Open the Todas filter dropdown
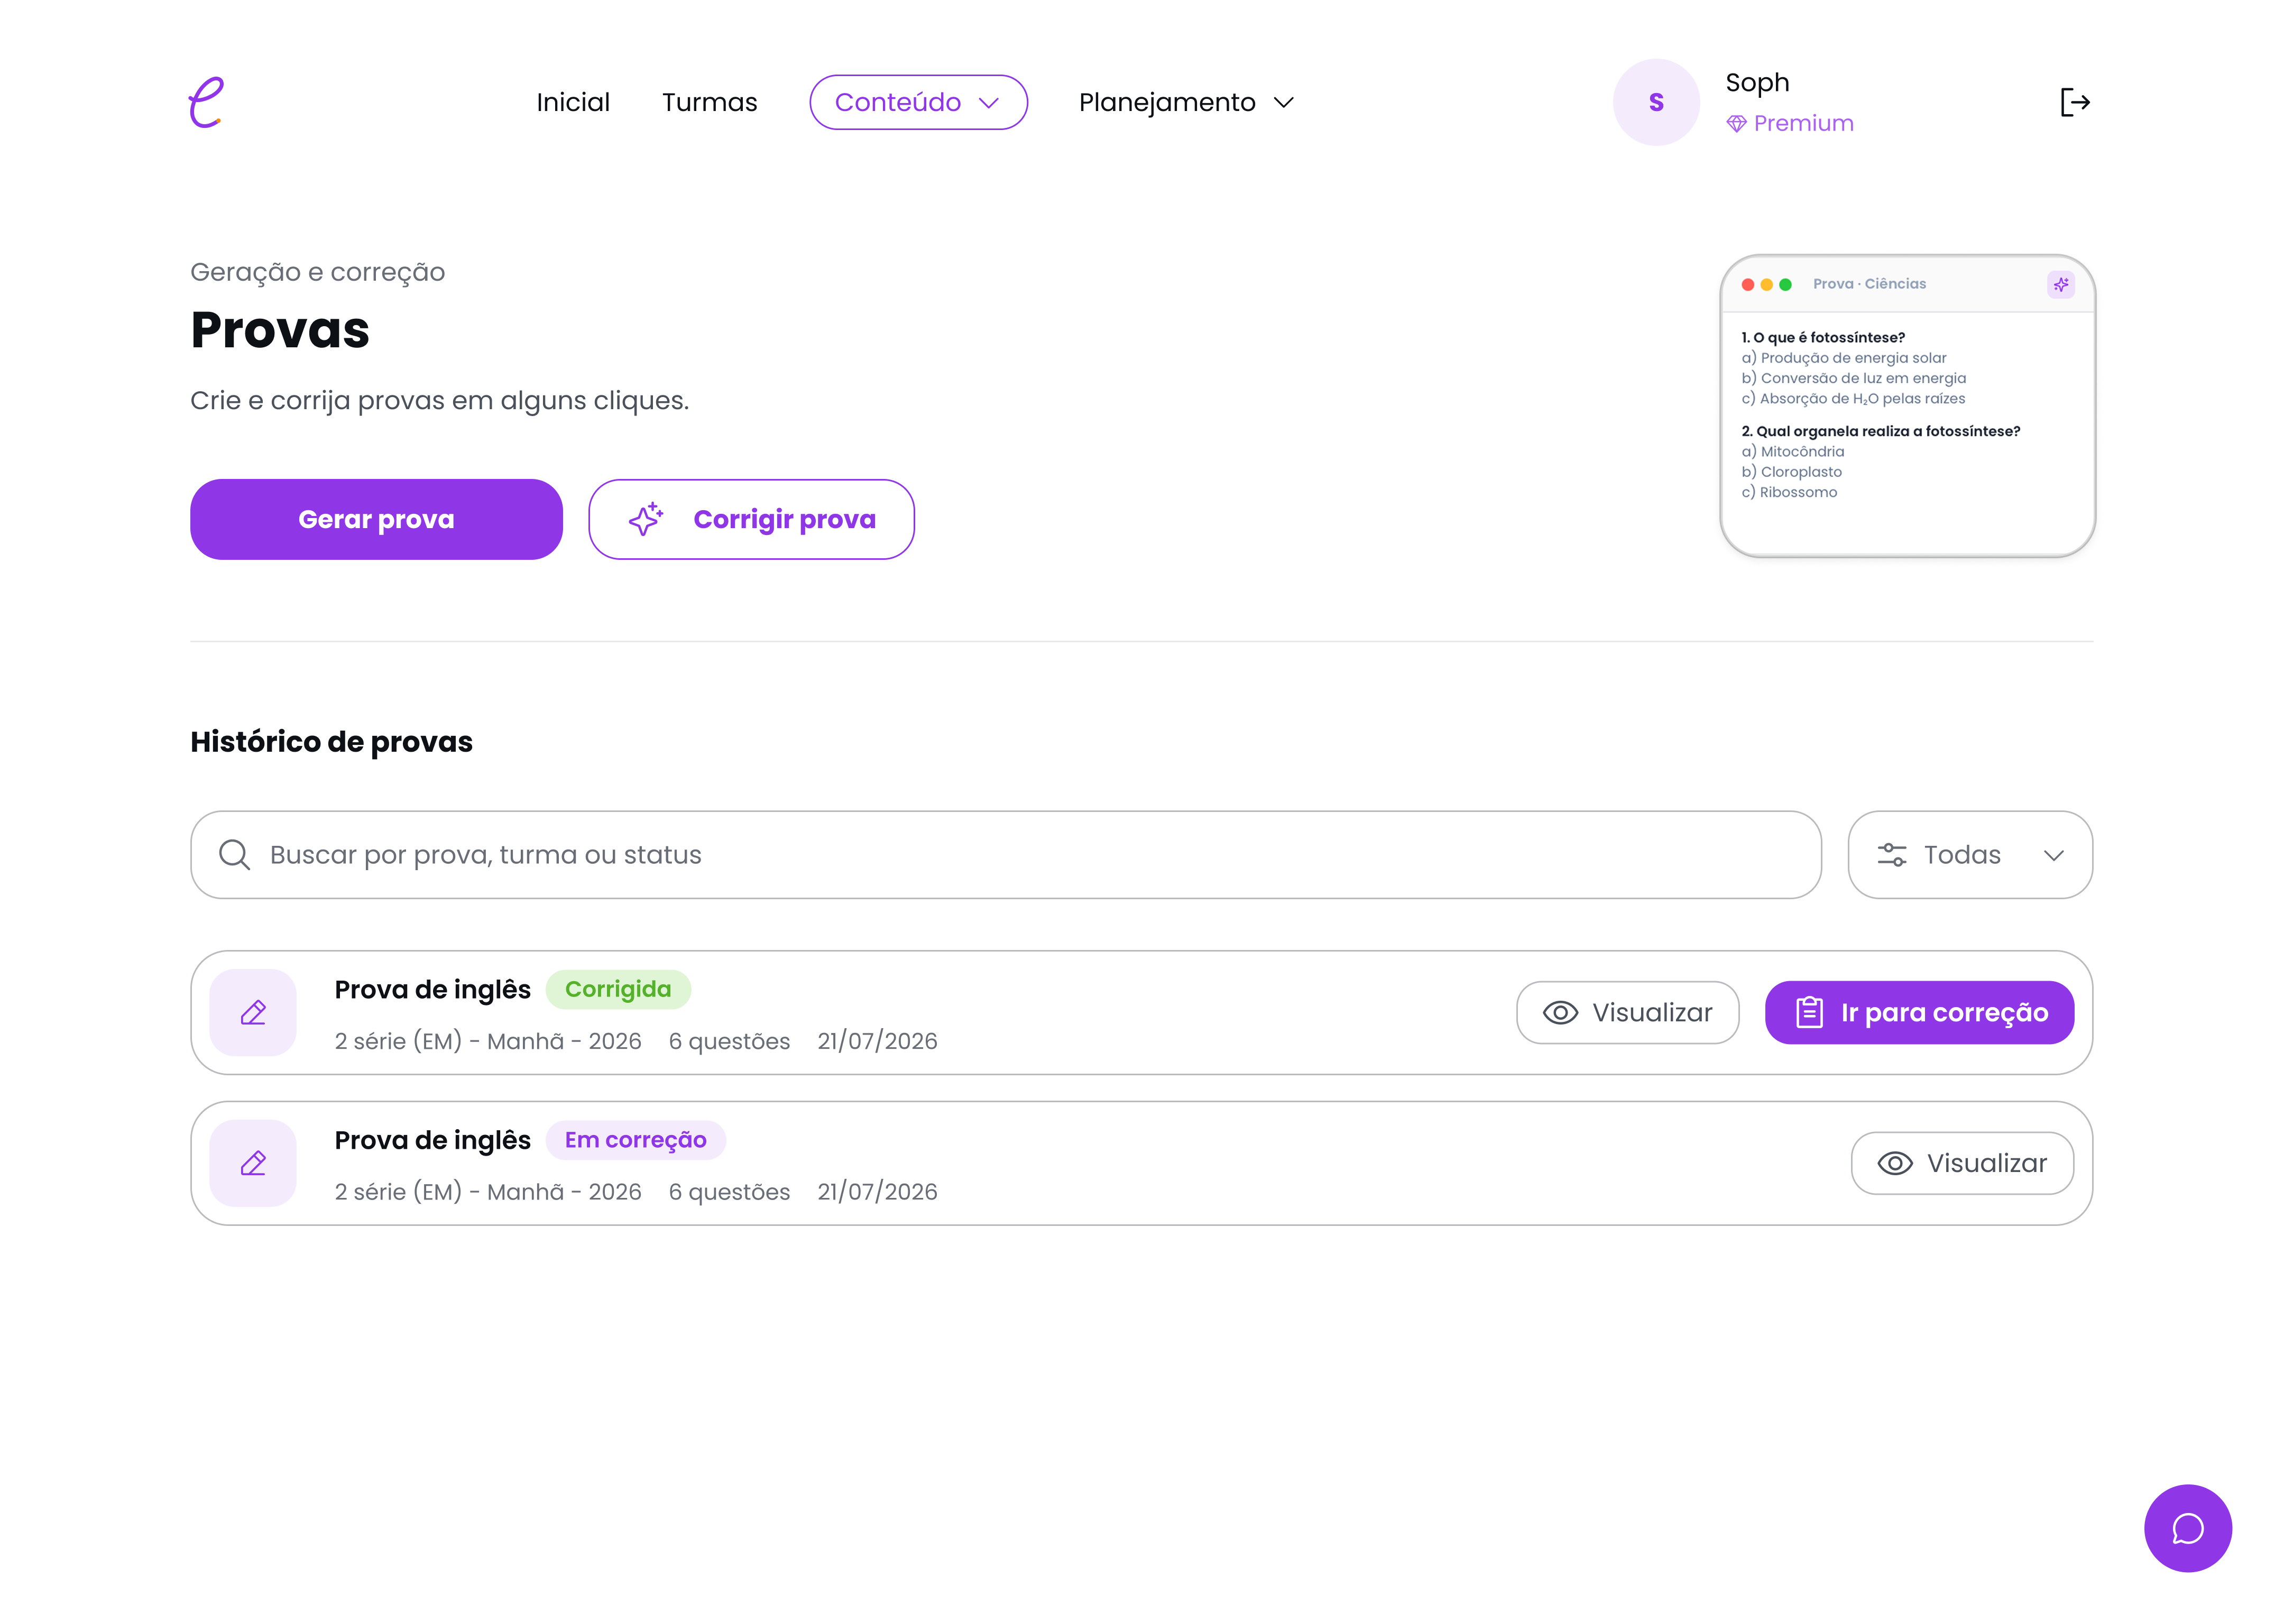 pos(1970,855)
